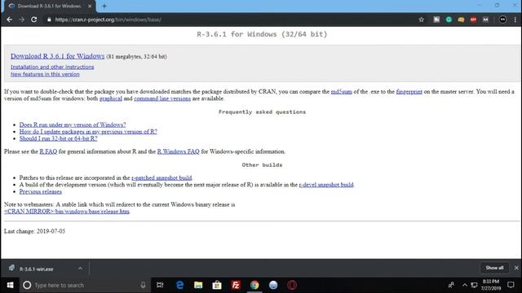Close the Download R-3.6.1 tab
Screen dimensions: 522x293
90,6
